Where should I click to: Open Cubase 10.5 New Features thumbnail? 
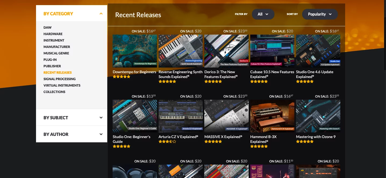[272, 51]
